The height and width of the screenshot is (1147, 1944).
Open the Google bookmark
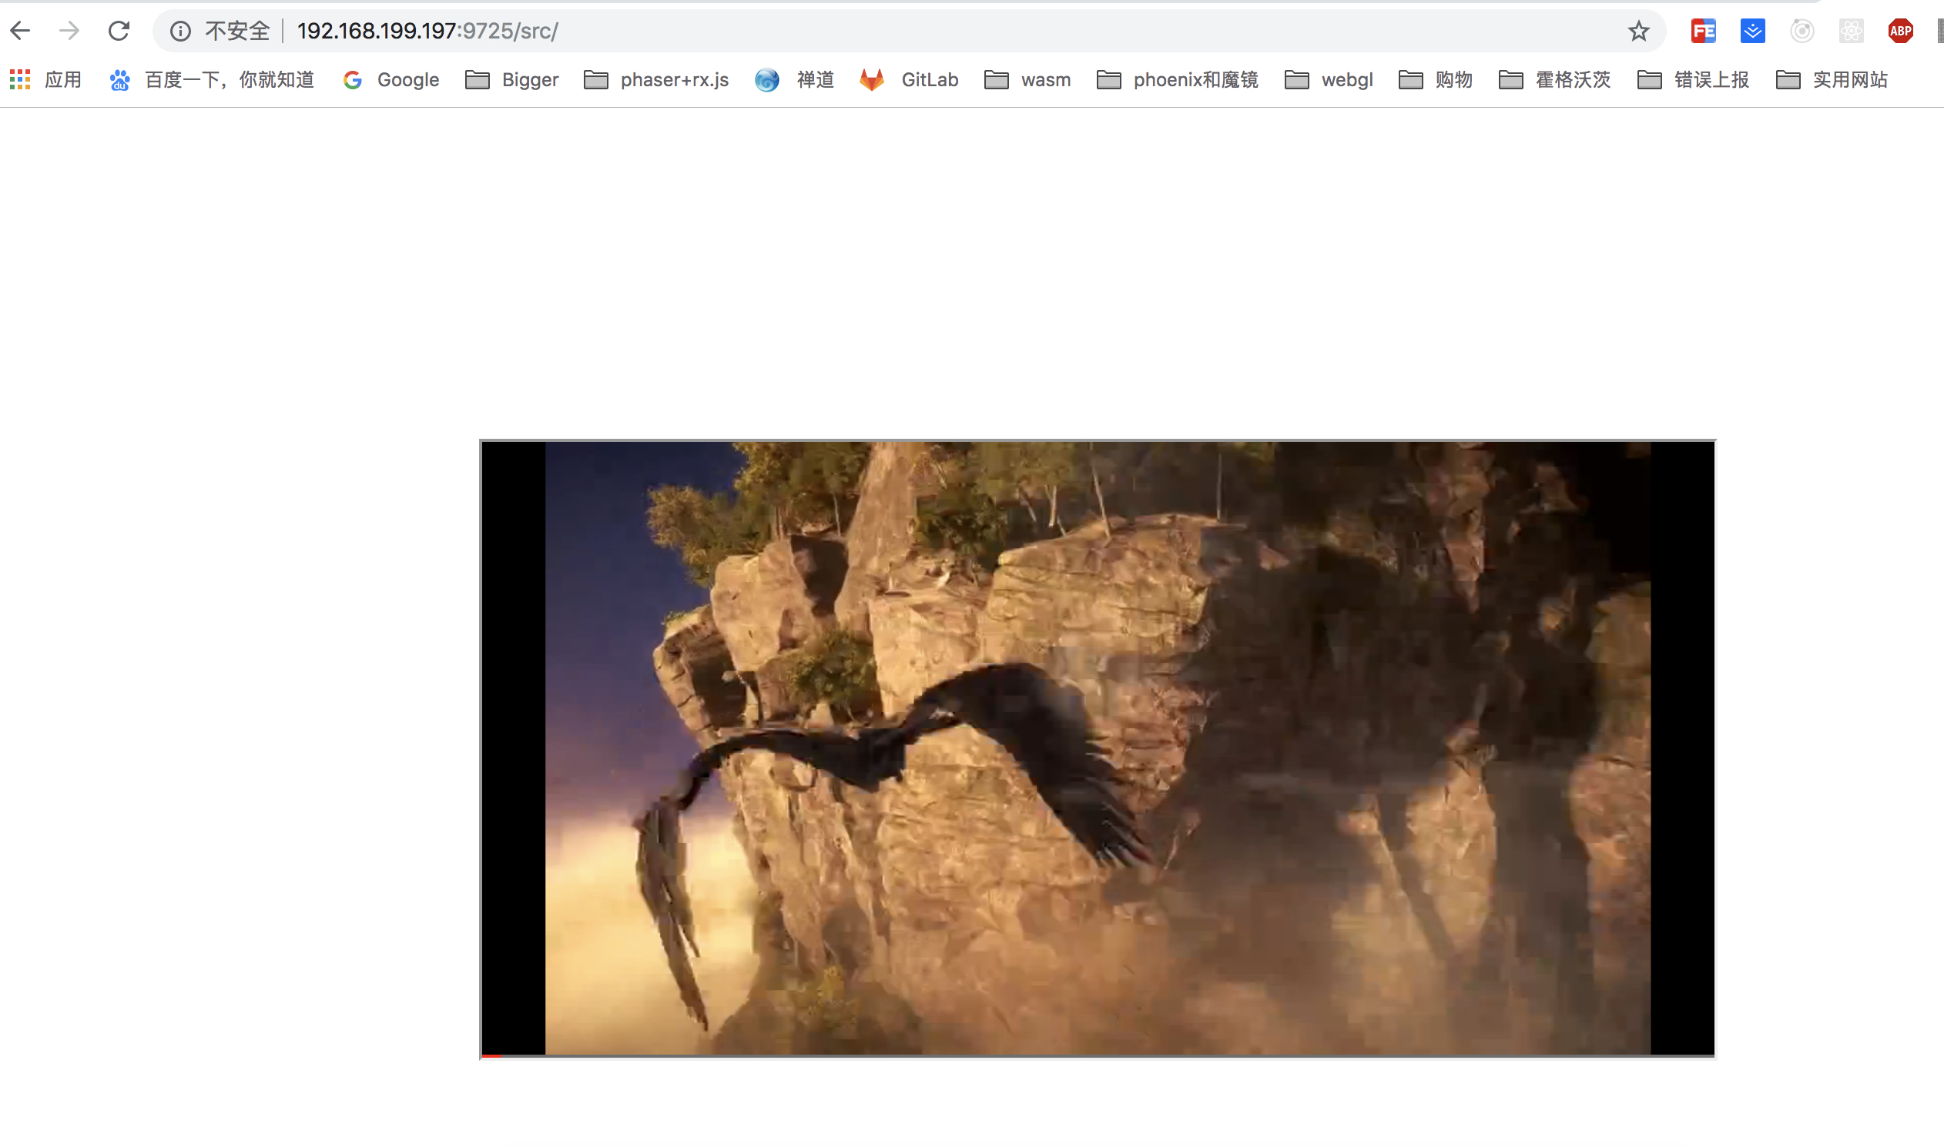coord(390,79)
